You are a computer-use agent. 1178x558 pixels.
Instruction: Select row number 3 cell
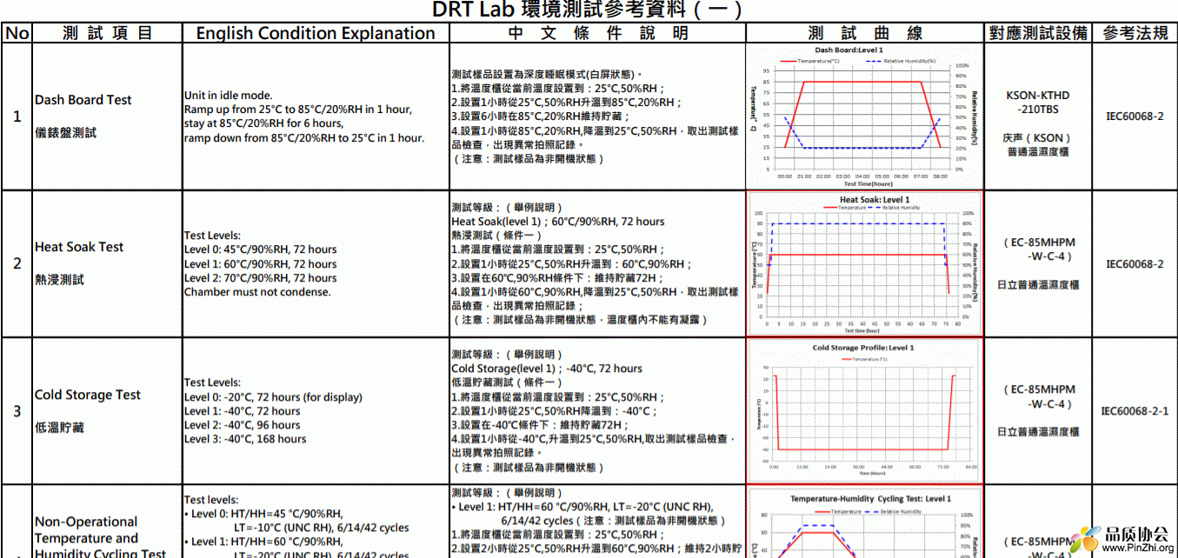(17, 410)
